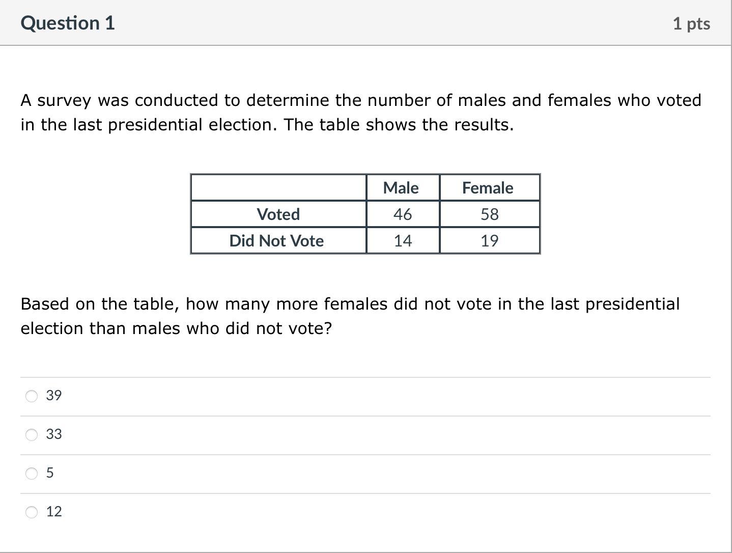Click the table cell showing 14
This screenshot has width=732, height=553.
pos(402,241)
